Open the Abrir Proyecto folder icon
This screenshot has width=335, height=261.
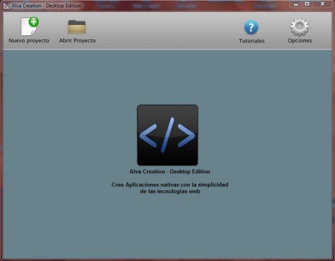coord(77,27)
